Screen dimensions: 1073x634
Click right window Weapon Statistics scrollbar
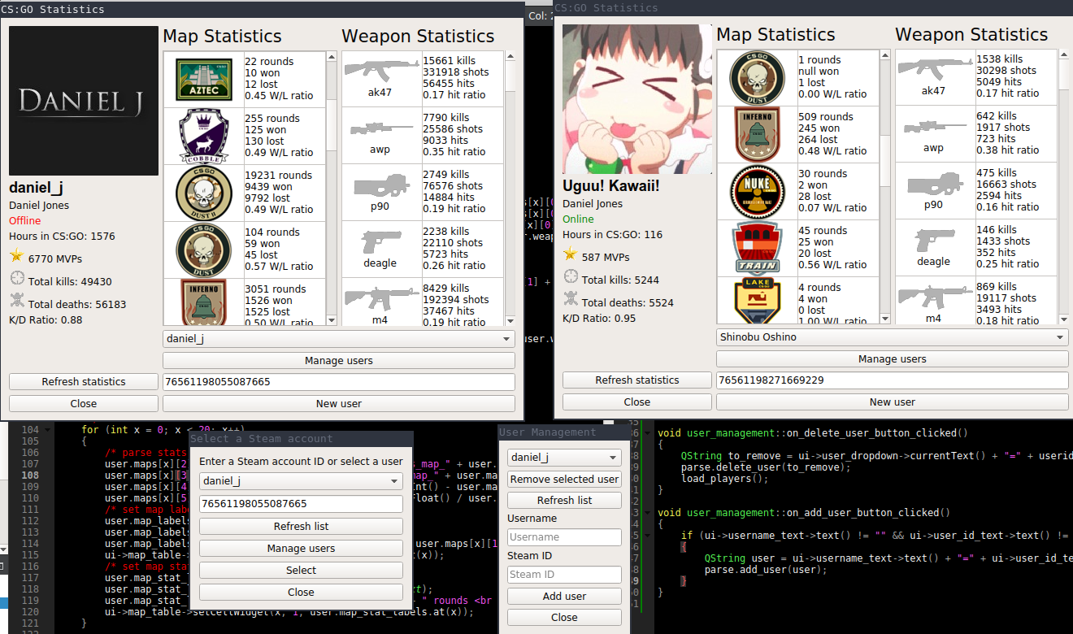(1063, 187)
